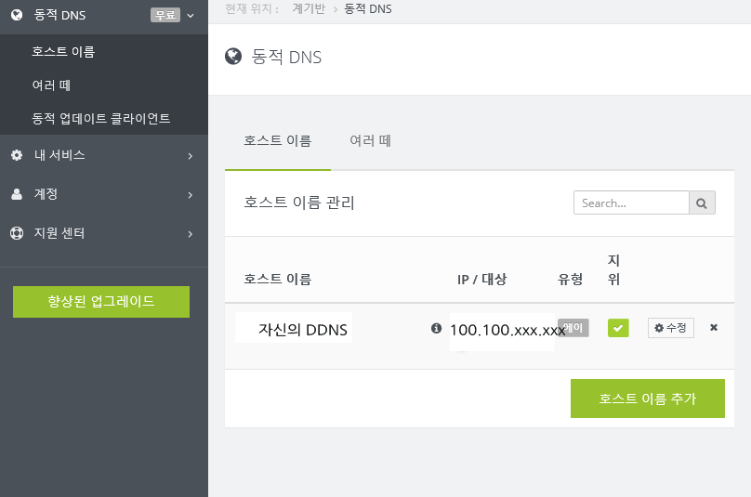Viewport: 751px width, 497px height.
Task: Click the globe icon beside 동적 DNS sidebar
Action: pyautogui.click(x=17, y=15)
